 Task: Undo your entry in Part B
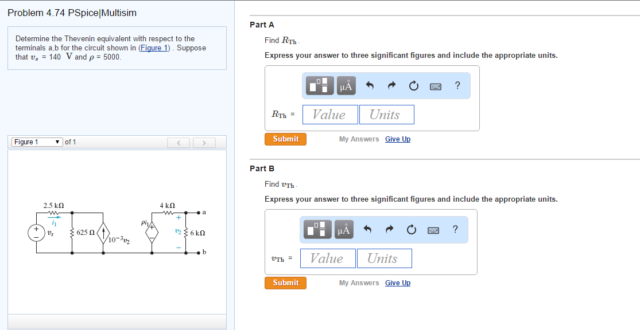pyautogui.click(x=367, y=229)
